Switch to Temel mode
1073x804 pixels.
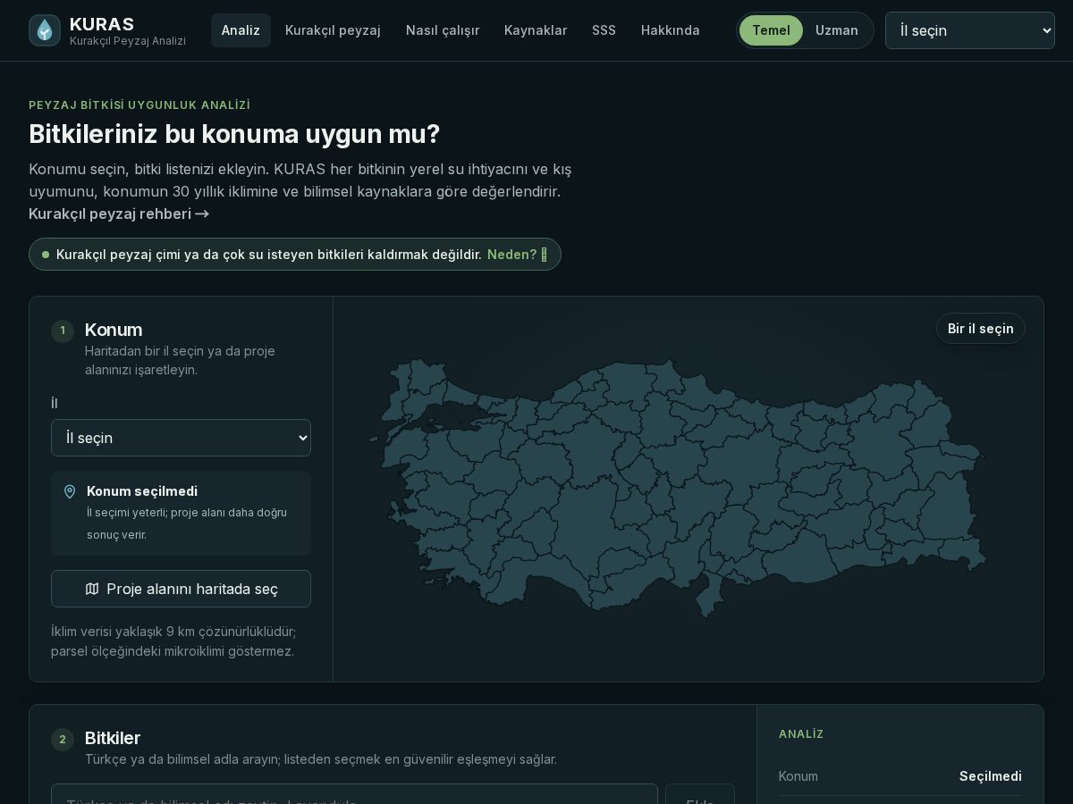coord(771,30)
